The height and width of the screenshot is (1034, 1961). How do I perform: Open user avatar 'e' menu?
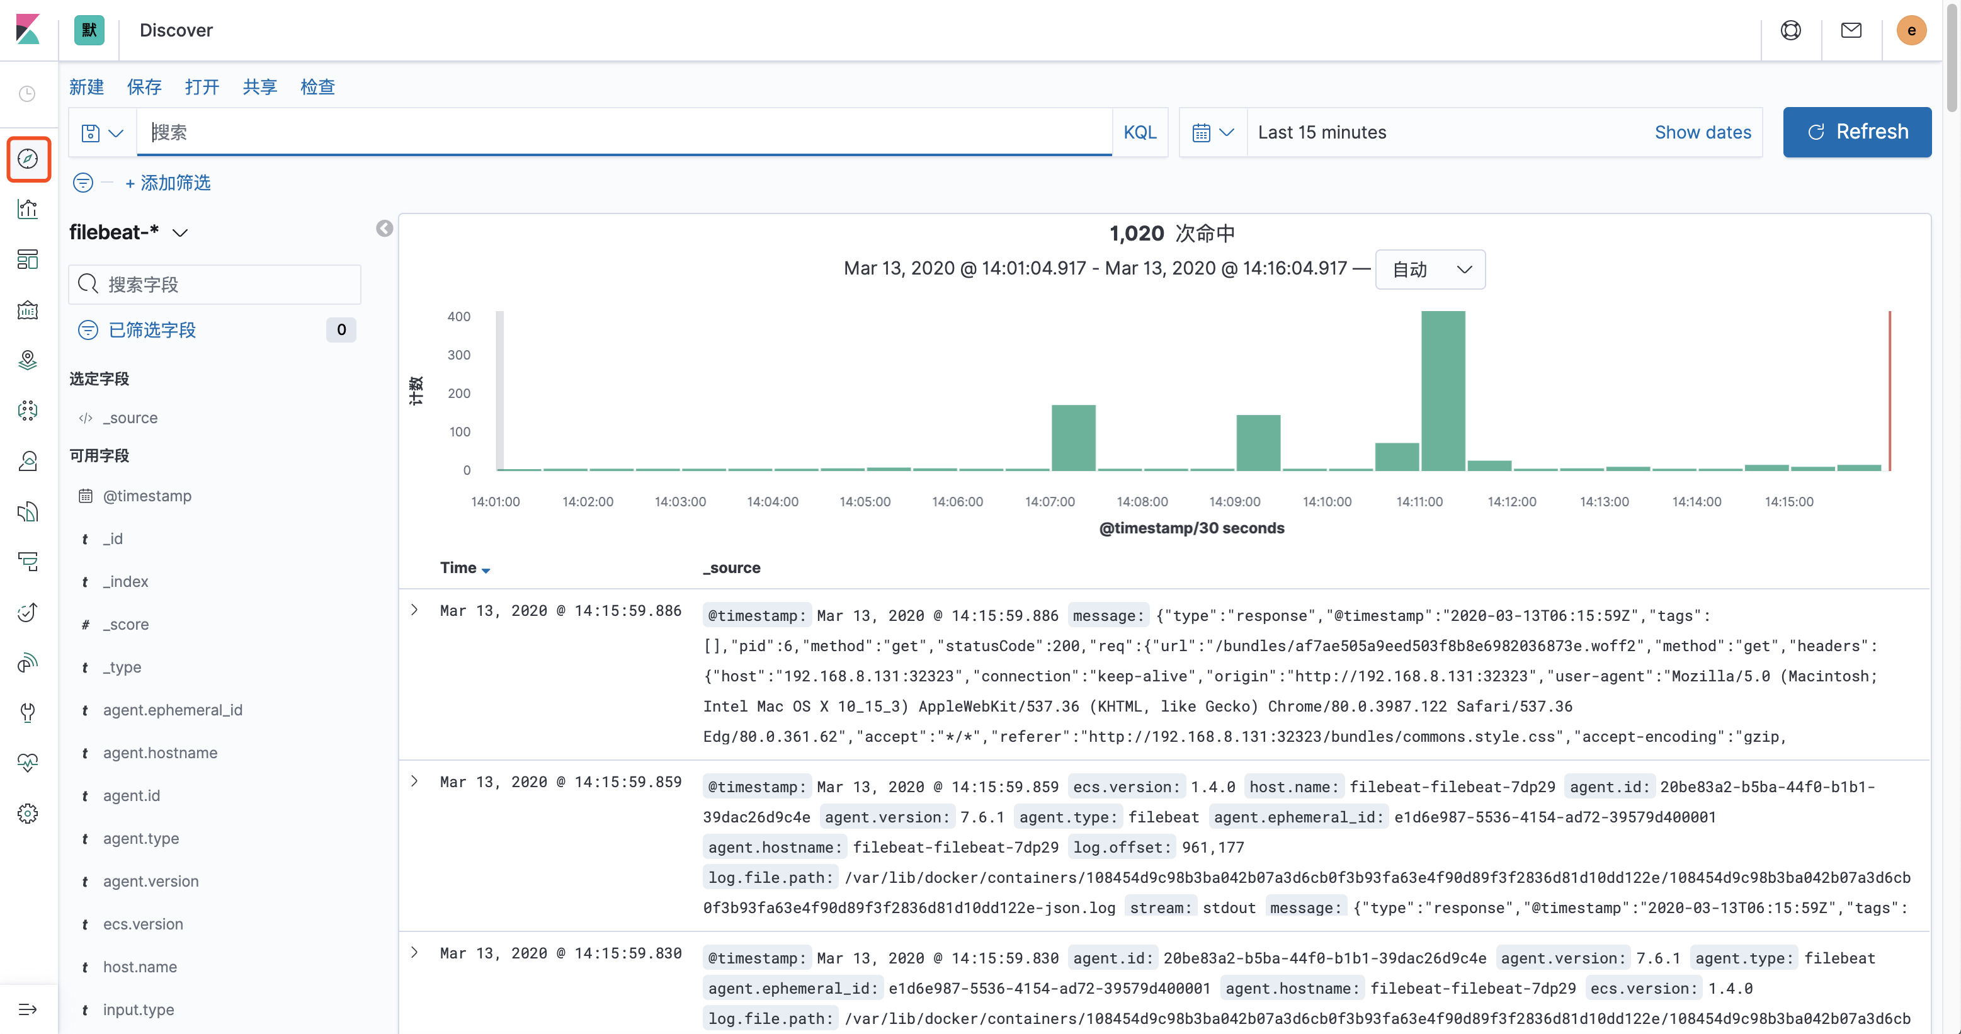[x=1911, y=30]
